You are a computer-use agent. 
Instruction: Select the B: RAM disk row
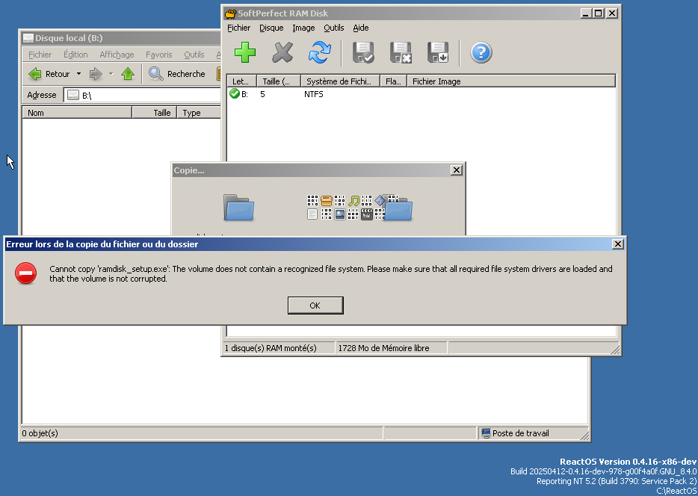click(421, 94)
